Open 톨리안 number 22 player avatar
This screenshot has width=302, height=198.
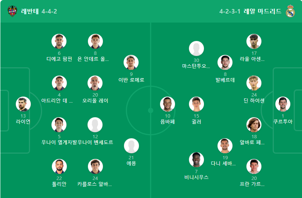tap(59, 166)
